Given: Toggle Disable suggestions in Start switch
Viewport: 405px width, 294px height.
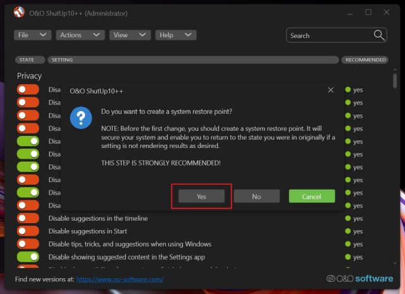Looking at the screenshot, I should tap(28, 231).
